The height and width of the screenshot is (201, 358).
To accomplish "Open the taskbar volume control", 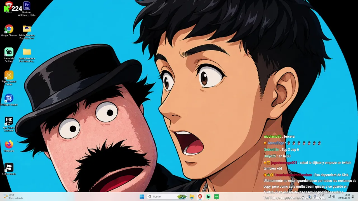I will pos(334,197).
